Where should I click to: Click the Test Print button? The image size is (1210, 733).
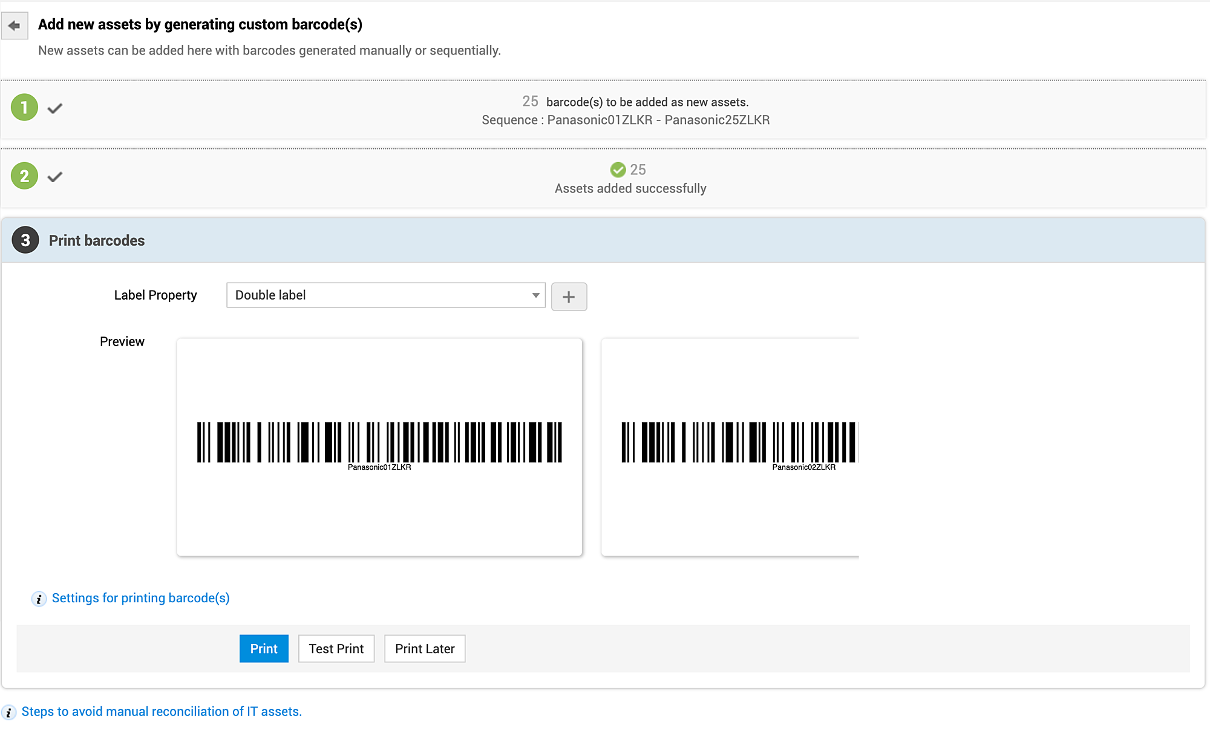pos(336,649)
